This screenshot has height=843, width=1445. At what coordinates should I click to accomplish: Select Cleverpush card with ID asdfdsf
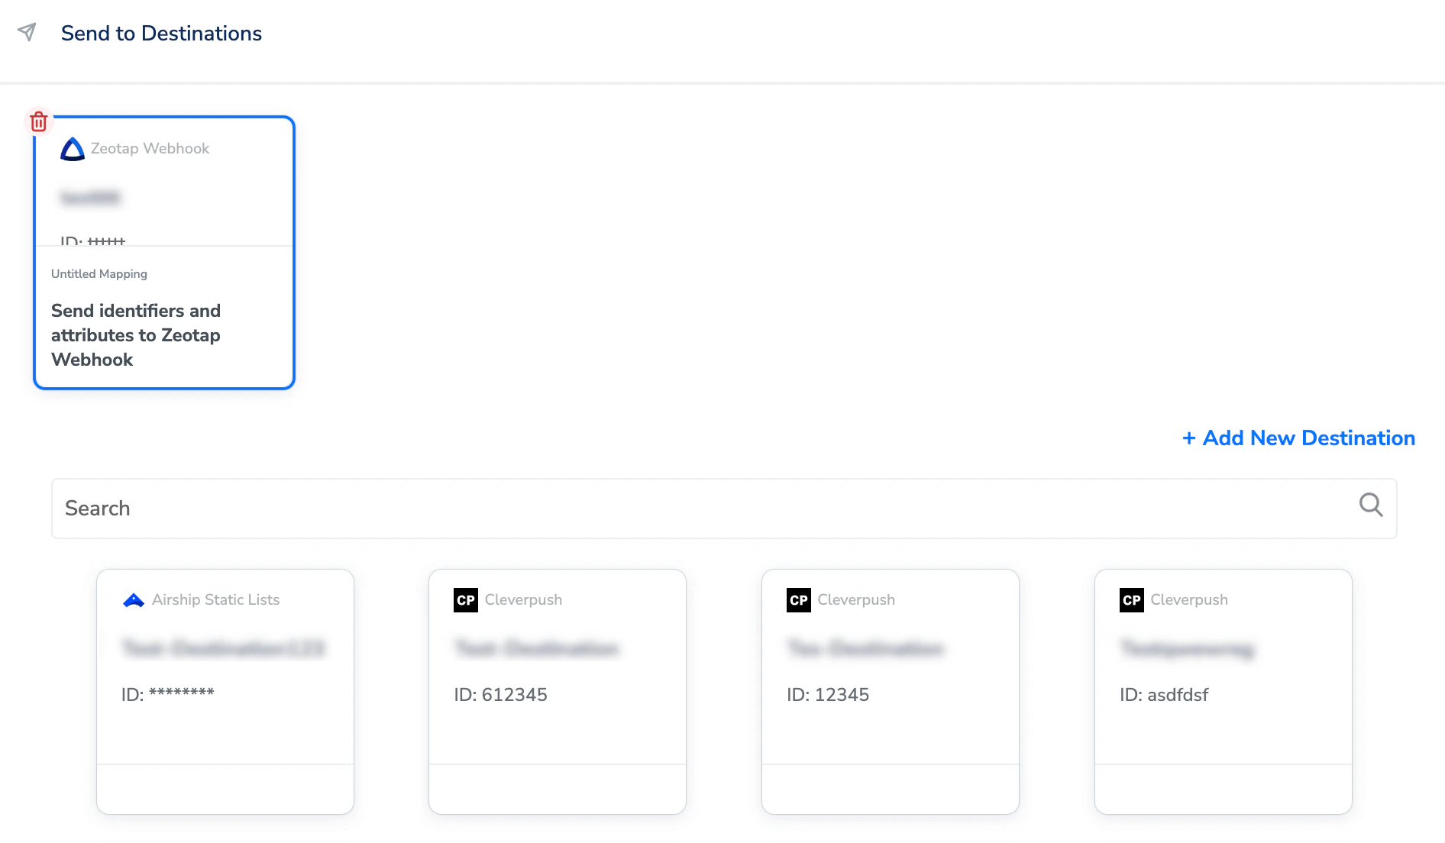(1224, 692)
